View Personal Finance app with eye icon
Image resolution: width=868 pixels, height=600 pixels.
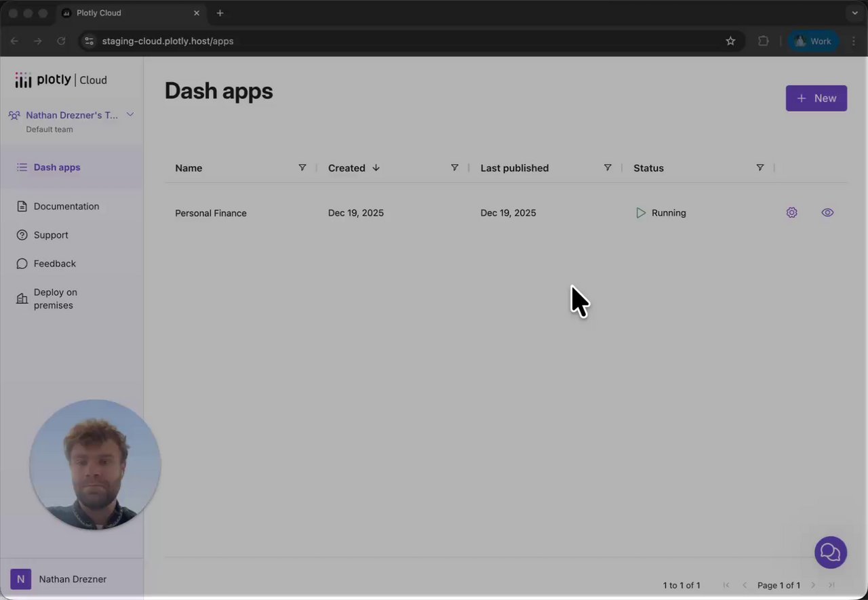tap(827, 213)
